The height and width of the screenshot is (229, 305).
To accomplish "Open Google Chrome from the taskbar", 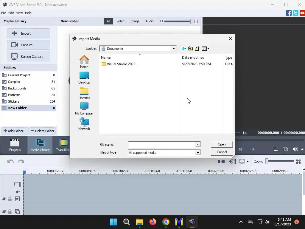I will [166, 222].
